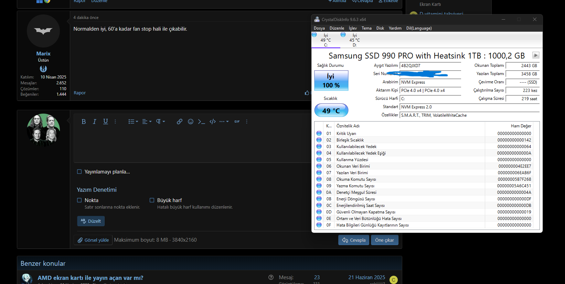The image size is (565, 284).
Task: Open Marix's profile via the username link
Action: pyautogui.click(x=43, y=54)
